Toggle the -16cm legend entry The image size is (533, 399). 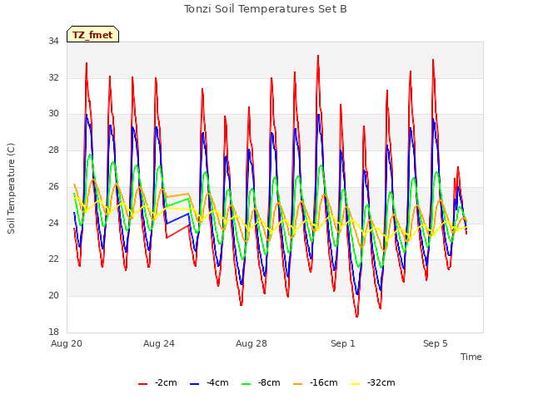point(315,383)
